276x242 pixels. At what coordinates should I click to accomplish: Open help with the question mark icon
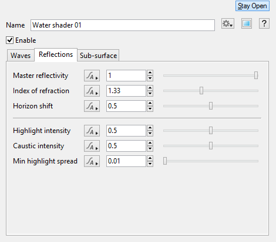coord(264,23)
